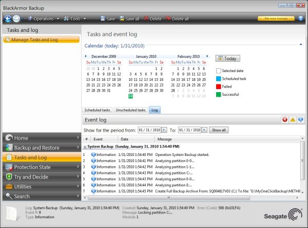Click the event log horizontal scrollbar
The image size is (308, 228).
click(x=169, y=198)
